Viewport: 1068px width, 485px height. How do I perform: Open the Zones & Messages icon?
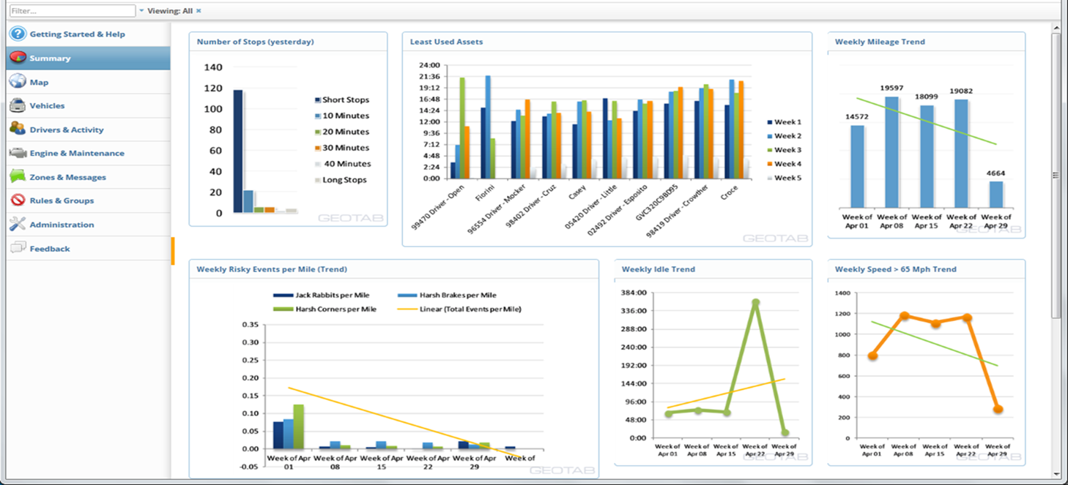point(18,177)
